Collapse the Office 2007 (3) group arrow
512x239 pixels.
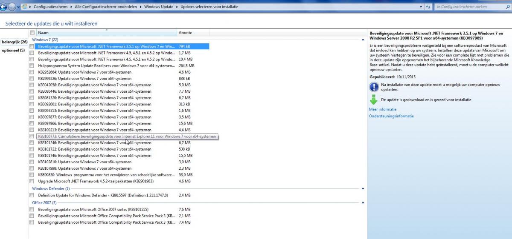pos(363,203)
